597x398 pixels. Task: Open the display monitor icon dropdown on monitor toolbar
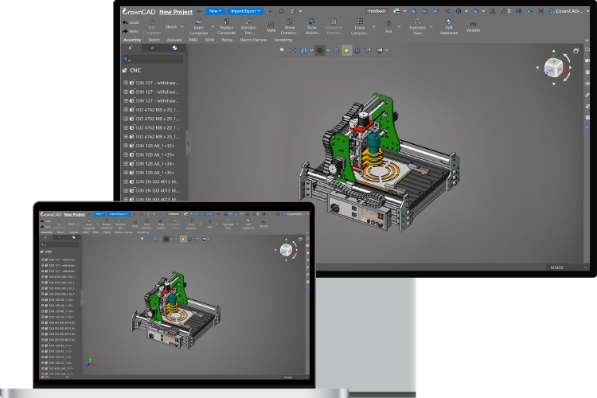[382, 50]
